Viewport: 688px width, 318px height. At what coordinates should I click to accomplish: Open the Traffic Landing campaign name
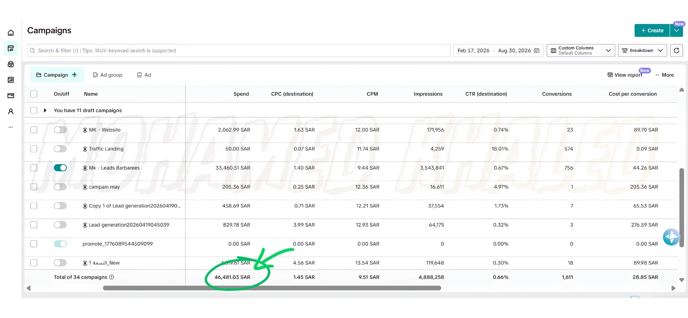[106, 149]
